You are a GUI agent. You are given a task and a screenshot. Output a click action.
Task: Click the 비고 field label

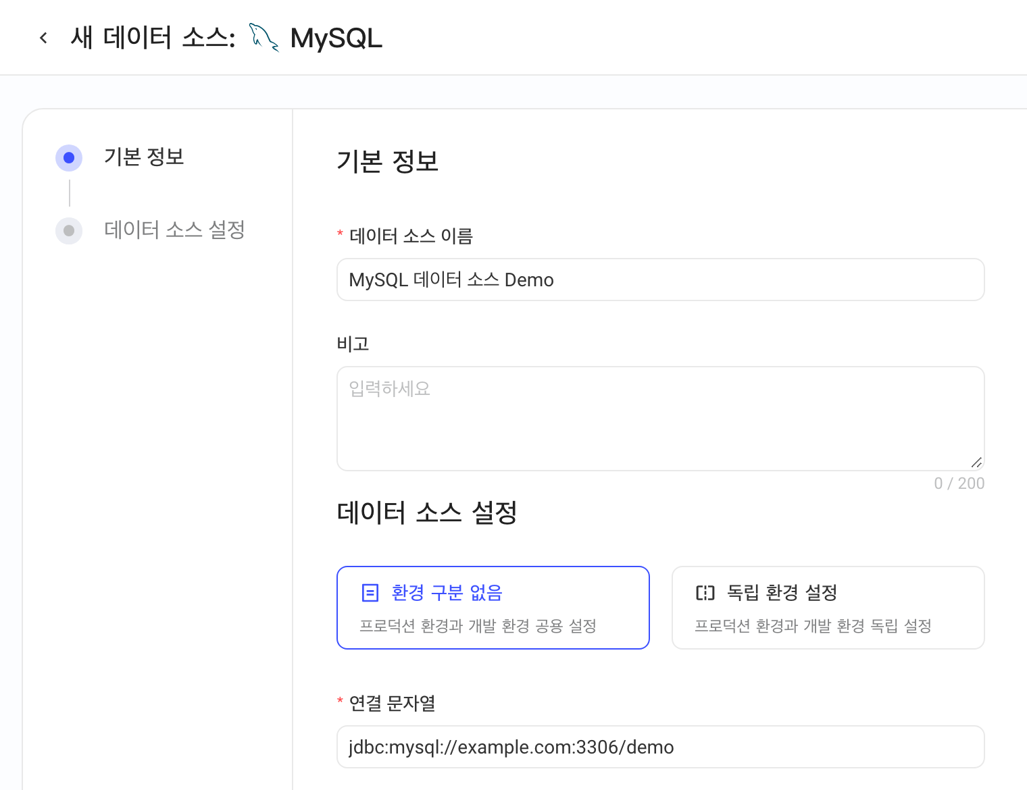(353, 344)
